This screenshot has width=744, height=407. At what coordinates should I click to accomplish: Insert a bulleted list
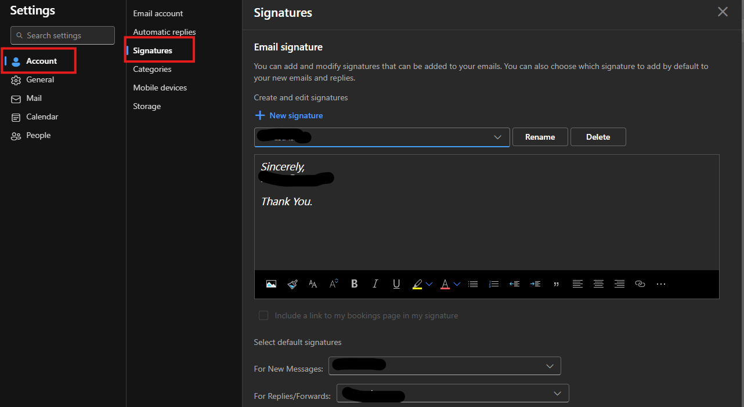473,284
